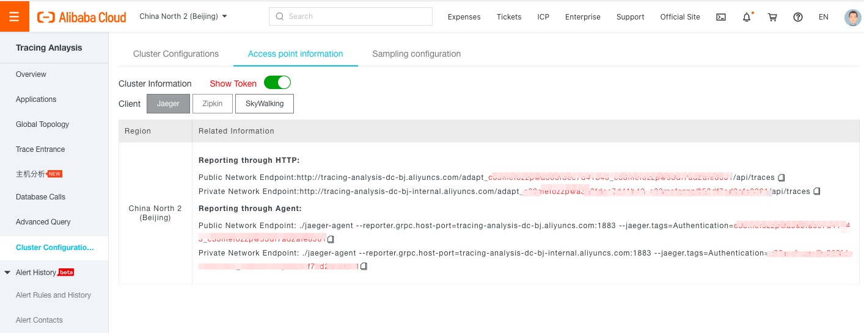Image resolution: width=864 pixels, height=333 pixels.
Task: Select the SkyWalking client option
Action: coord(264,104)
